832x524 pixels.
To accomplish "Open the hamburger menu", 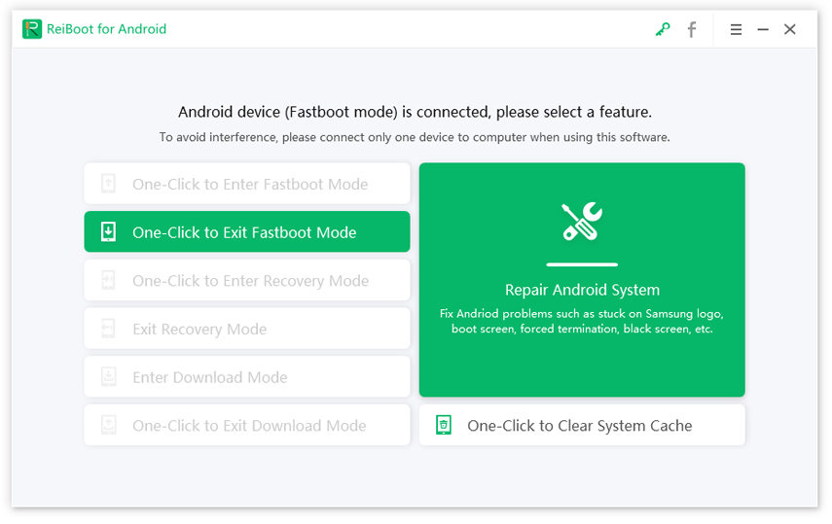I will click(x=737, y=30).
